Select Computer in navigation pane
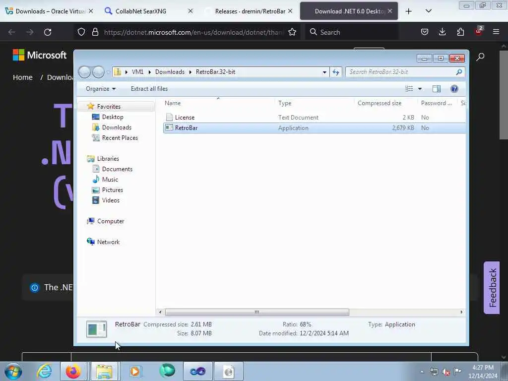Screen dimensions: 508x381 (111, 221)
